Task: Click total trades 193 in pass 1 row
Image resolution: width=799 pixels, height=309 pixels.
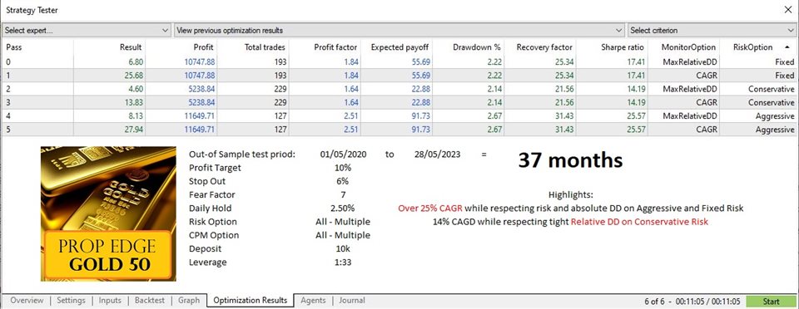Action: [x=280, y=76]
